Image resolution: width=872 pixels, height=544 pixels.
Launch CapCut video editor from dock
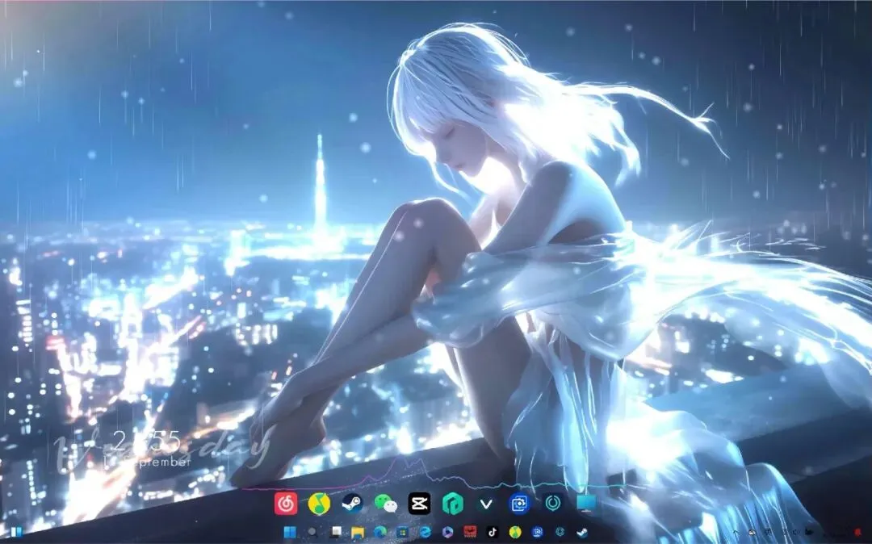coord(419,504)
